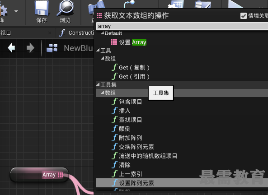Image resolution: width=268 pixels, height=195 pixels.
Task: Collapse the 数组 group under 工具
Action: tap(103, 58)
